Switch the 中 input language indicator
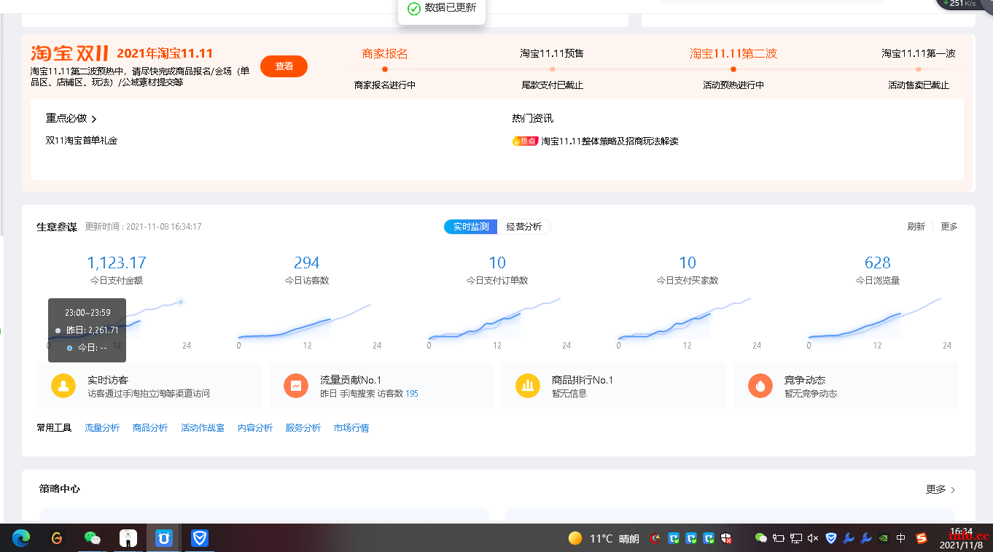 [x=901, y=539]
